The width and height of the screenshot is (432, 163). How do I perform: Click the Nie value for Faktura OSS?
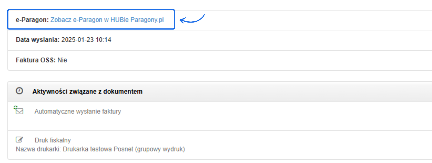point(62,60)
